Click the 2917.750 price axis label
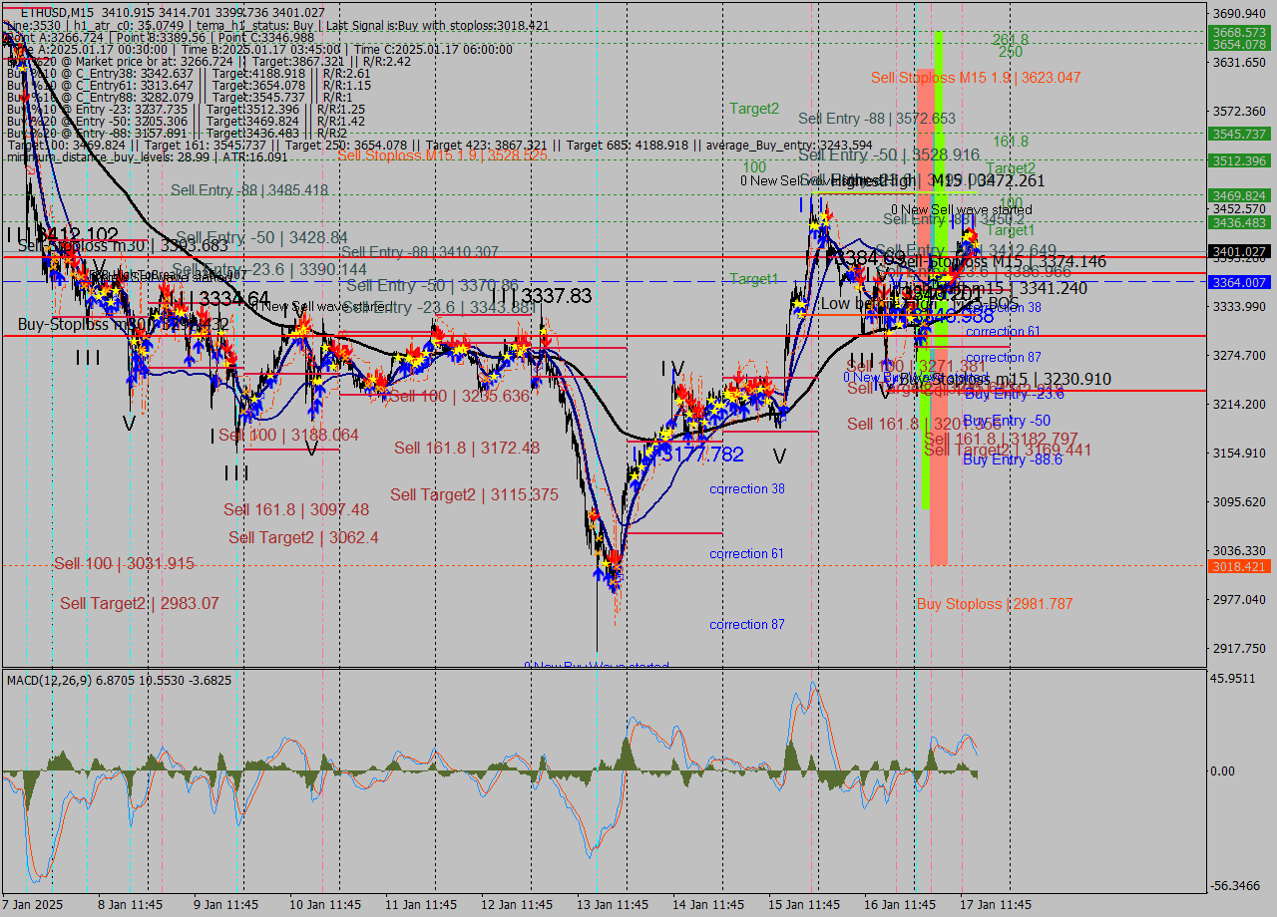Image resolution: width=1277 pixels, height=917 pixels. (1239, 648)
